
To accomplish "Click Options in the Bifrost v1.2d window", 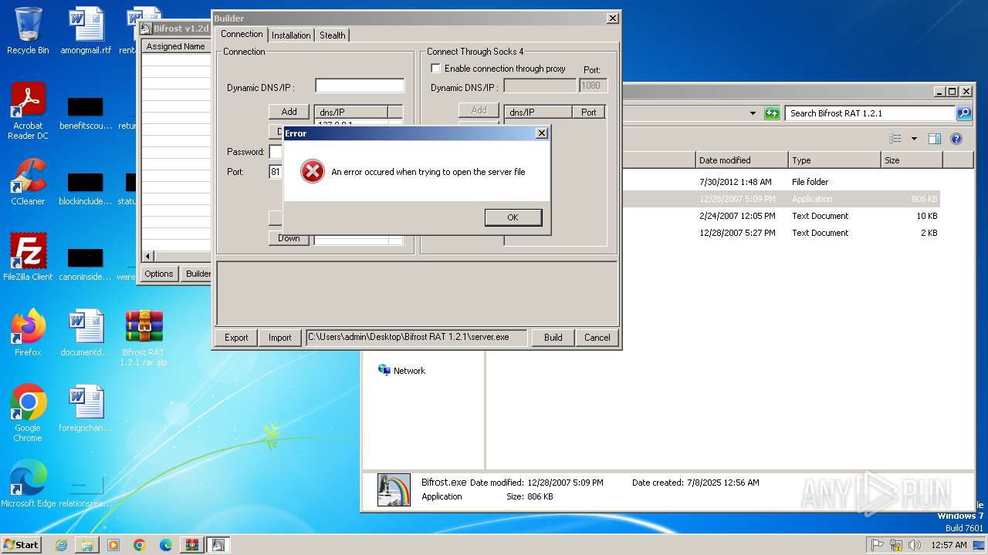I will pos(159,274).
